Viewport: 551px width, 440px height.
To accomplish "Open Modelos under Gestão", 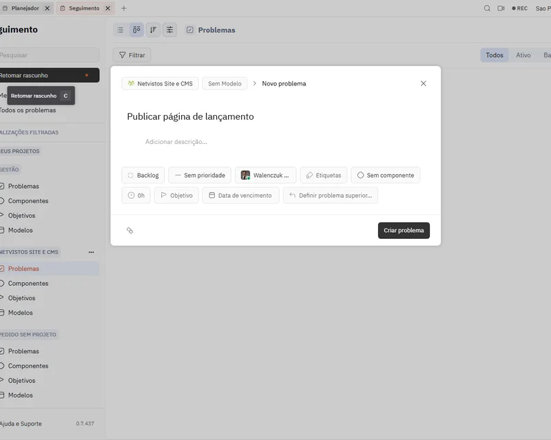I will [21, 230].
